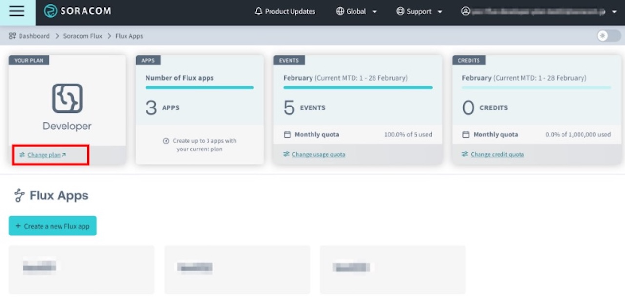
Task: Open the Change credit quota link
Action: pyautogui.click(x=497, y=154)
